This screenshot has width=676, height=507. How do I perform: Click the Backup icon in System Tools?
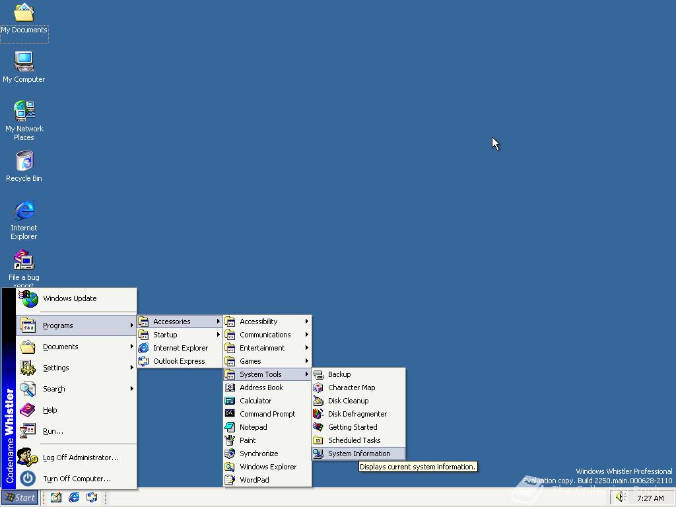click(x=318, y=375)
